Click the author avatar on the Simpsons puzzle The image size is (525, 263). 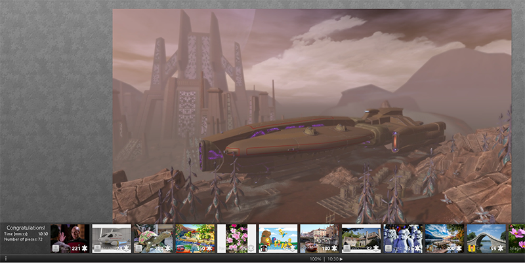point(264,249)
